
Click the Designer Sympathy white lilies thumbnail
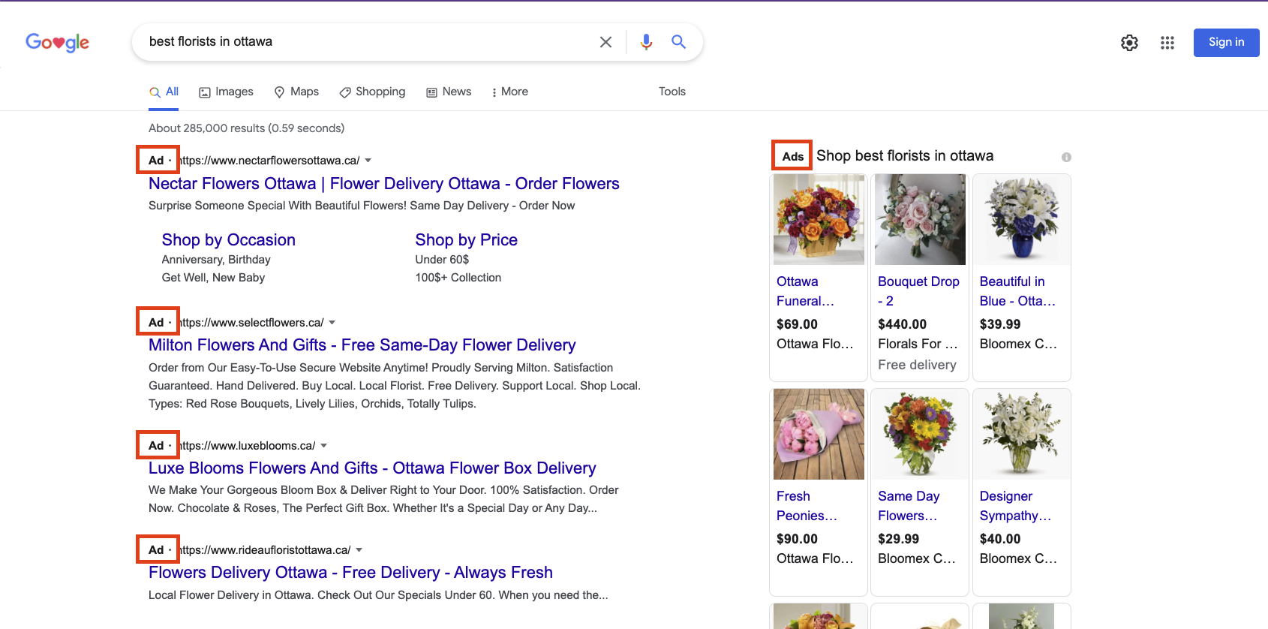(1021, 434)
